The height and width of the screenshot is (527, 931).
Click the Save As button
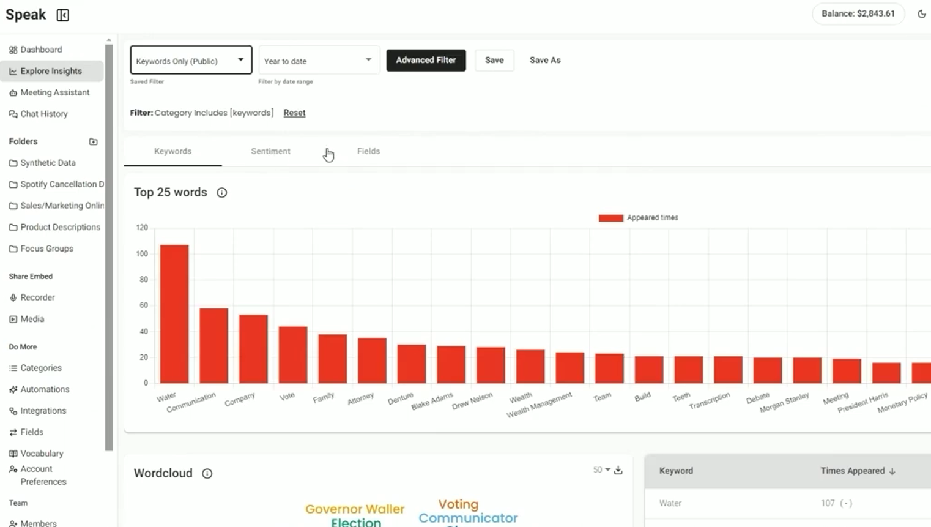pyautogui.click(x=545, y=60)
